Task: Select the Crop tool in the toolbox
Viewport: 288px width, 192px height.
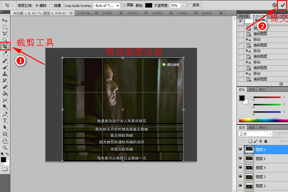Action: tap(5, 47)
